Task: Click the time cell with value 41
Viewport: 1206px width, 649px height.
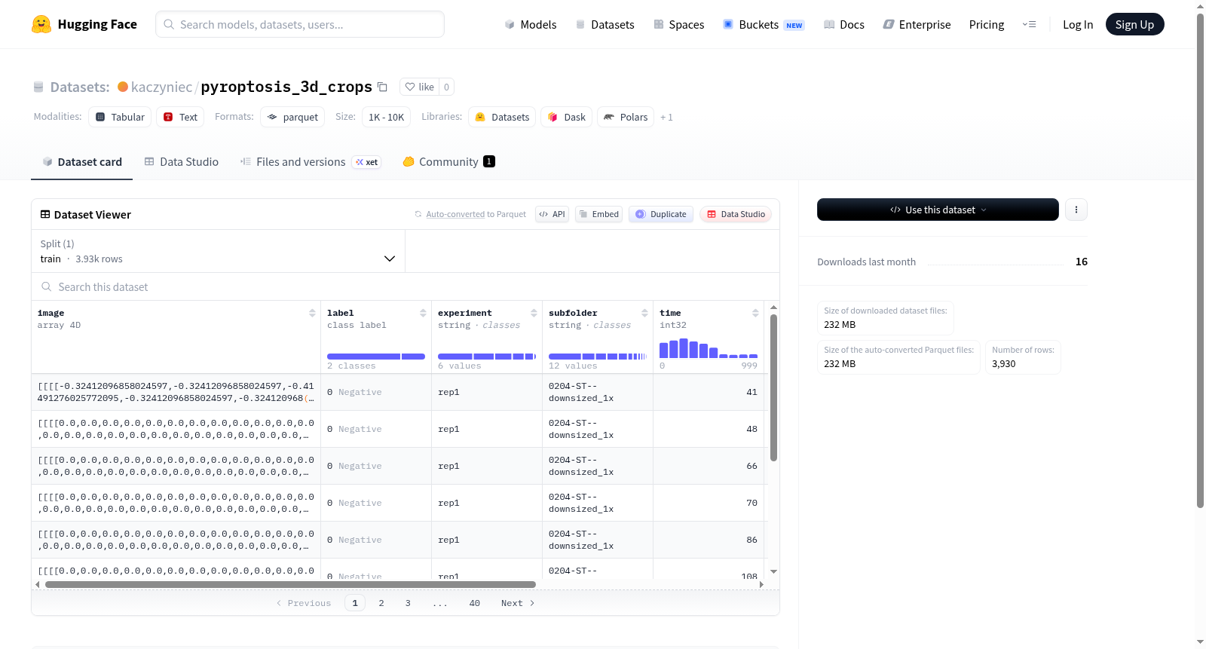Action: (709, 392)
